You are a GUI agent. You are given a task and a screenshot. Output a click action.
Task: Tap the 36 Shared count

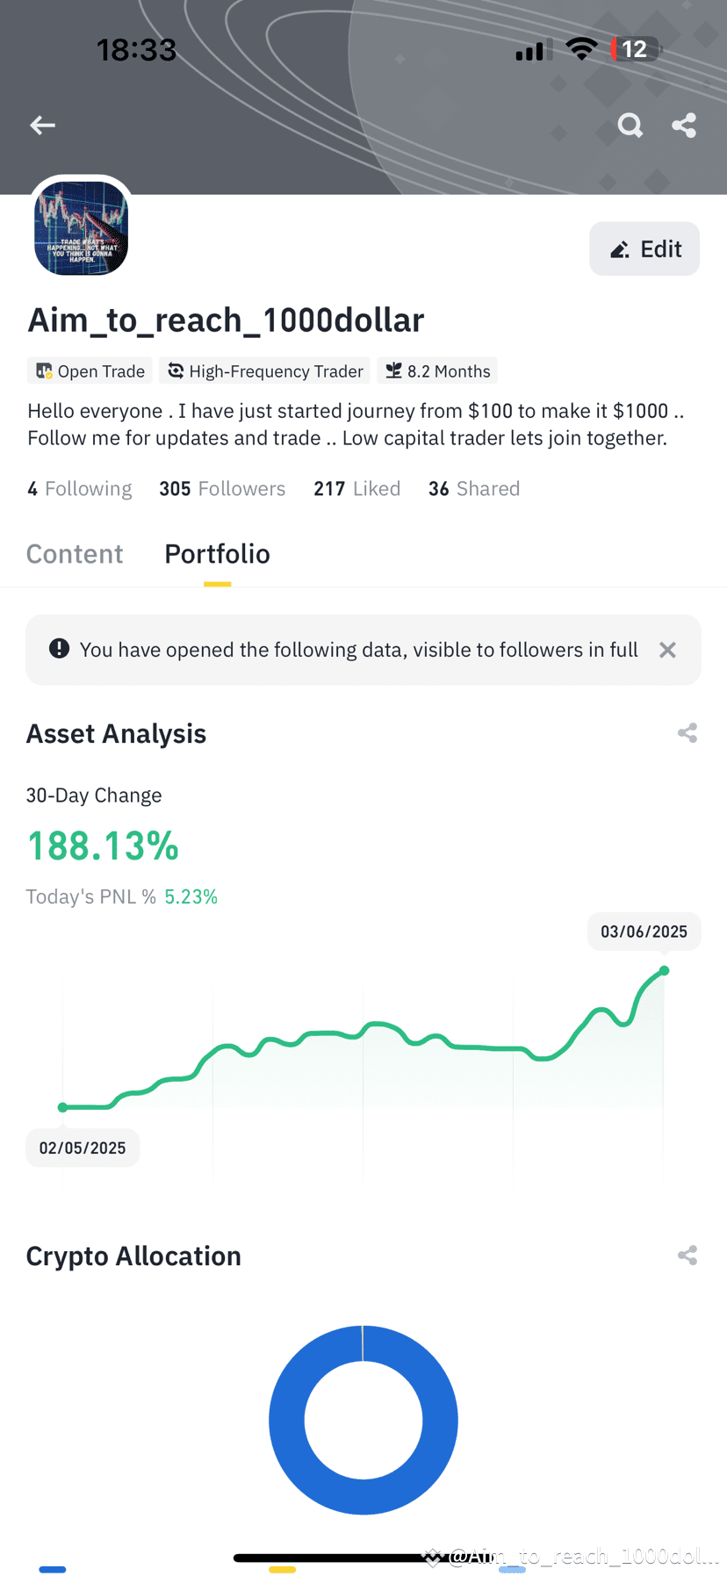click(474, 489)
